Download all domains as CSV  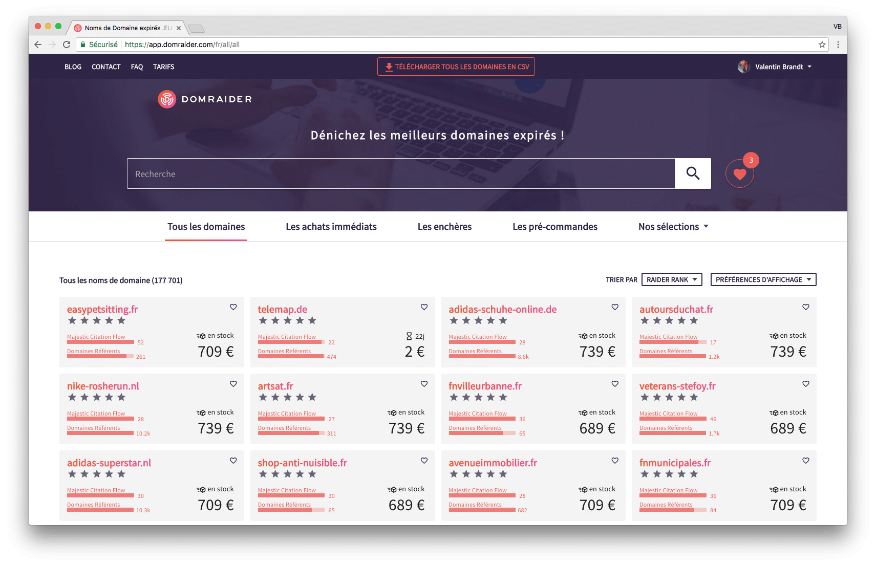[x=456, y=67]
